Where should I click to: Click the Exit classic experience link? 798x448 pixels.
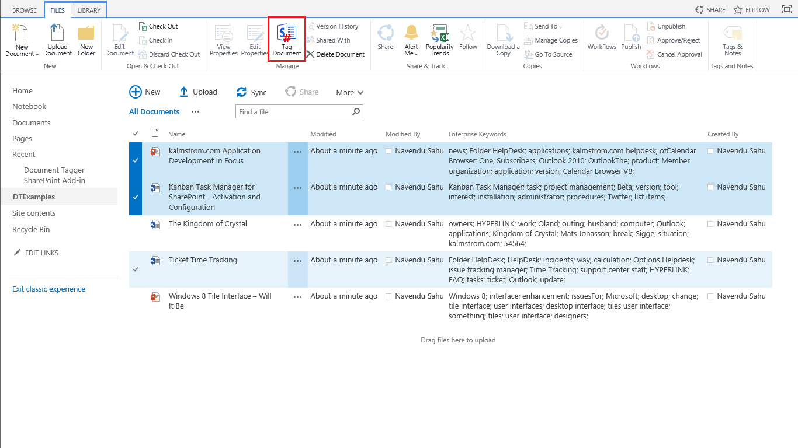click(x=49, y=289)
